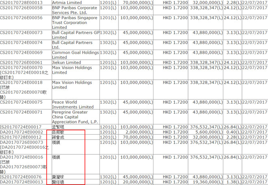Click 2.28(L) in the Artmia Limited row
This screenshot has height=185, width=268.
(234, 2)
